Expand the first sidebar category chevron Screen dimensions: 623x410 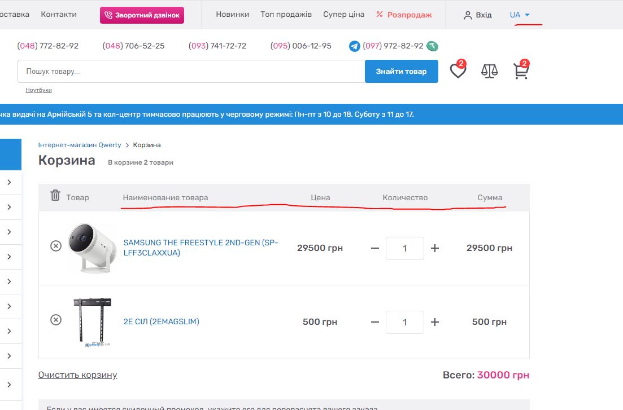10,182
